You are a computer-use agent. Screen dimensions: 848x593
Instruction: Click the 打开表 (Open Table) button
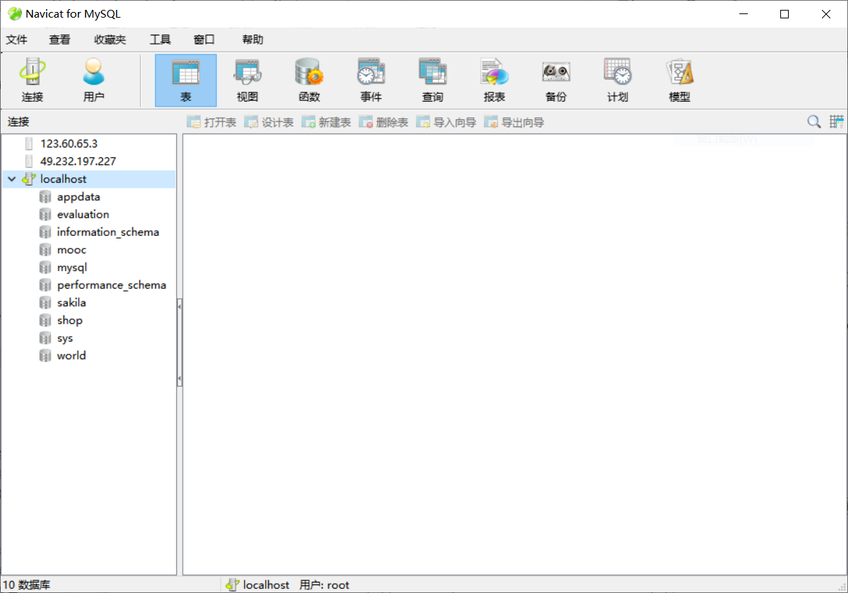[x=212, y=122]
